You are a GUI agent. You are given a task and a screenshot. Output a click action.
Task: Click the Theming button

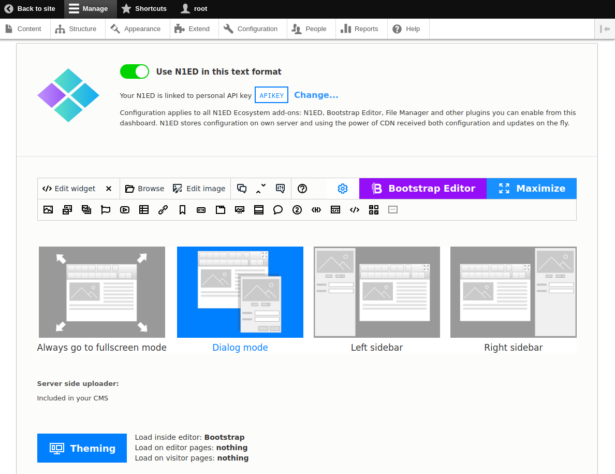click(x=82, y=448)
